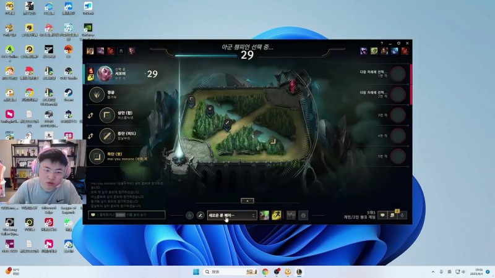Select the first enemy slot on the right
Screen dimensions: 495x278
[398, 74]
